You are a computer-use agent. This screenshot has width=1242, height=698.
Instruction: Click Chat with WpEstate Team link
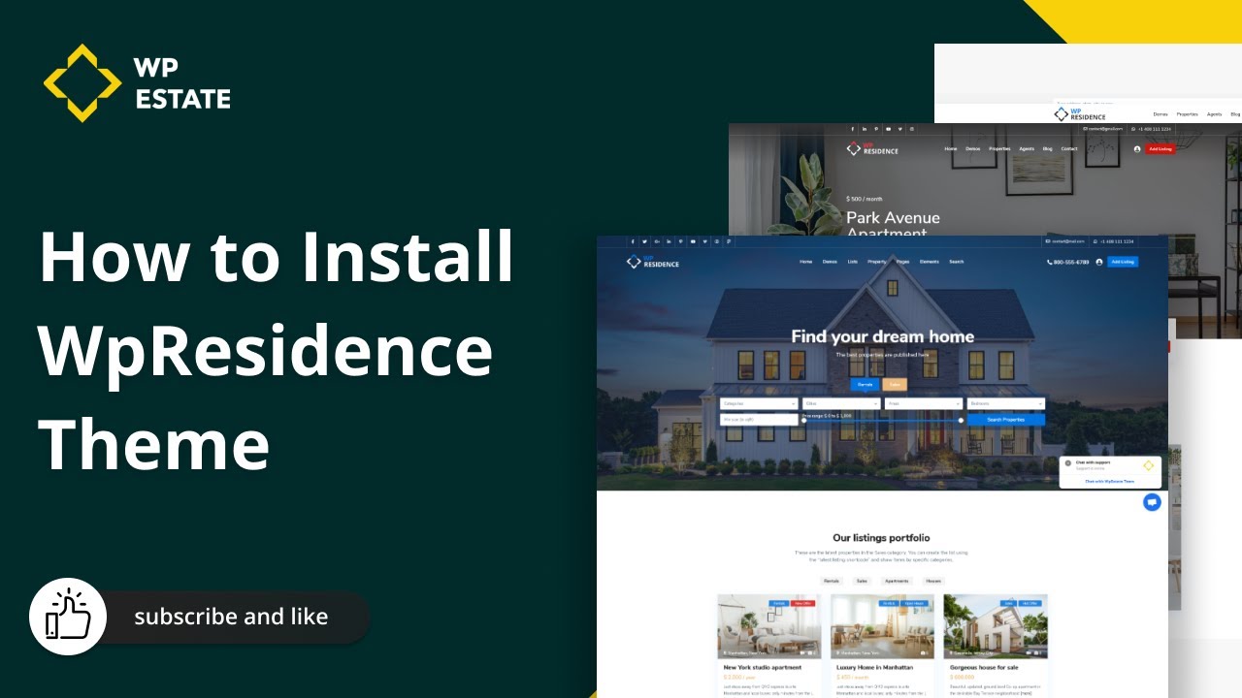[x=1108, y=481]
